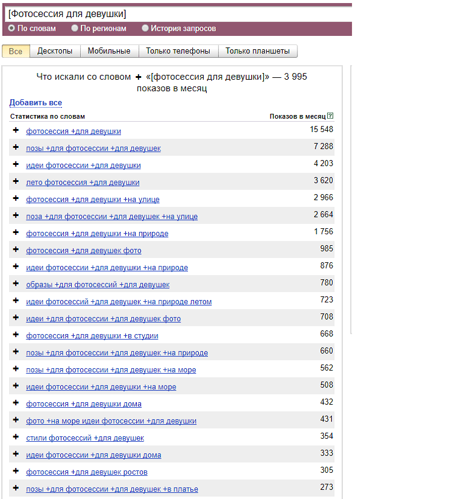Viewport: 470px width, 499px height.
Task: Click plus beside 'идеи фотосессии +для девушки +на природе'
Action: (16, 267)
